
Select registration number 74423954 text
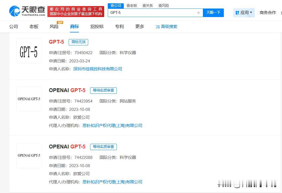tap(84, 101)
